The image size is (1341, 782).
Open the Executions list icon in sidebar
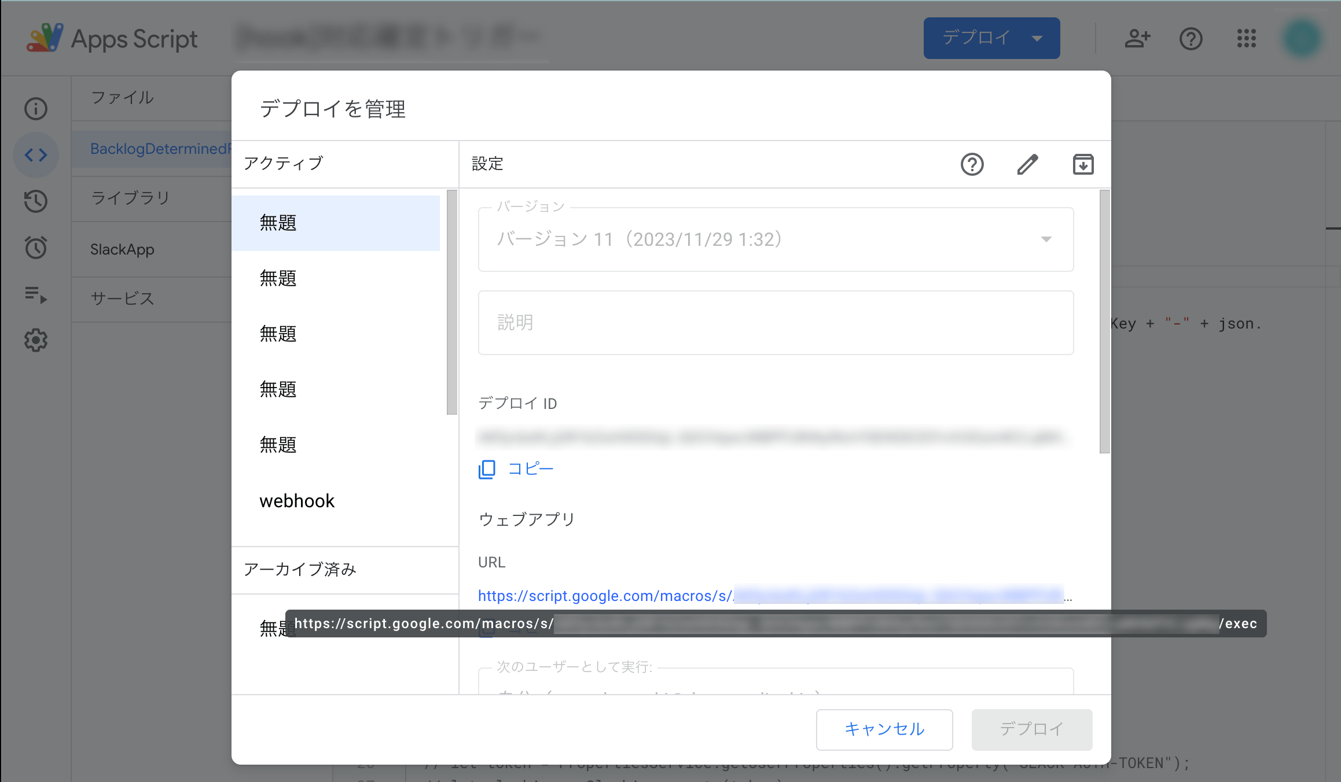pyautogui.click(x=36, y=294)
